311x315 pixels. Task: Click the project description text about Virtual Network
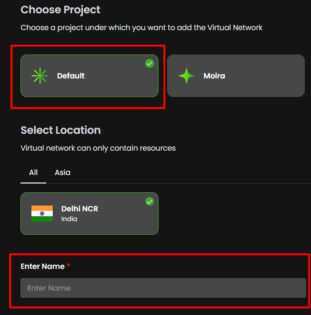click(142, 27)
